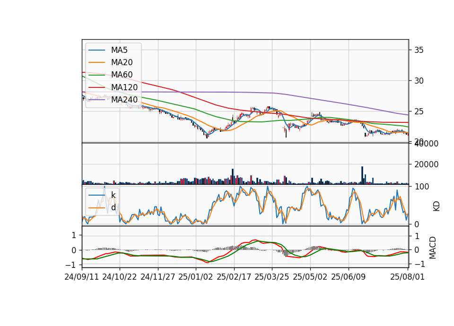The height and width of the screenshot is (326, 454).
Task: Click the volume axis value 20000
Action: point(426,164)
